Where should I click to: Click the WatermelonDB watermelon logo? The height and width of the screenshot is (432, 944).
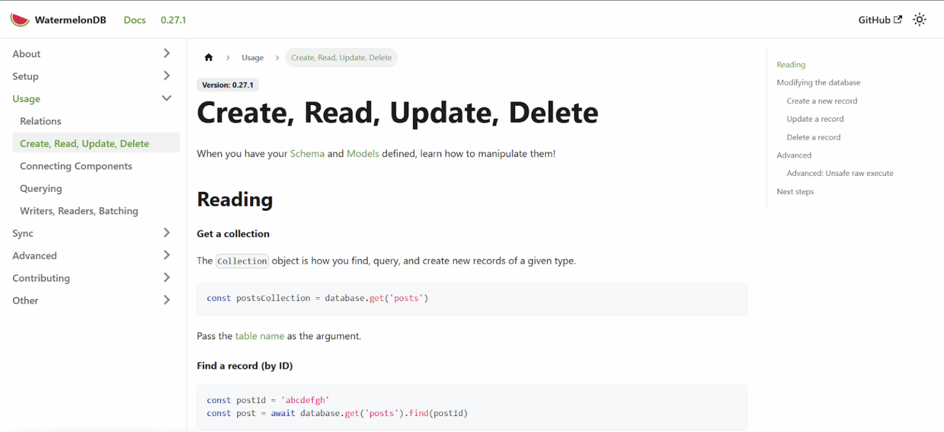click(18, 19)
